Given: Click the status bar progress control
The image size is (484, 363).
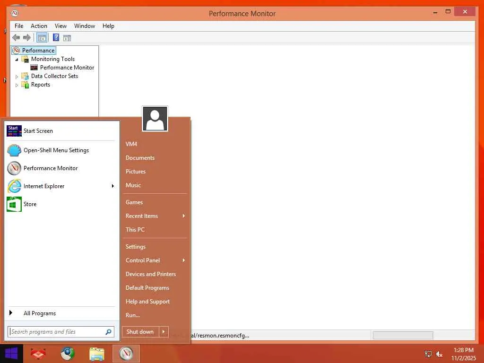Looking at the screenshot, I should (x=403, y=335).
